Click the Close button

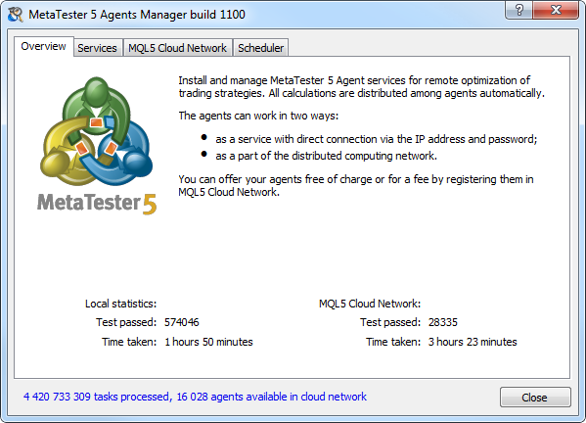point(535,398)
